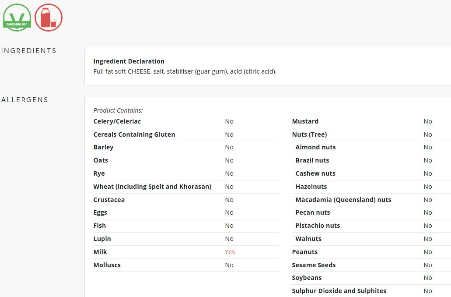The width and height of the screenshot is (451, 297).
Task: Click the Soybeans allergen row
Action: pyautogui.click(x=371, y=278)
